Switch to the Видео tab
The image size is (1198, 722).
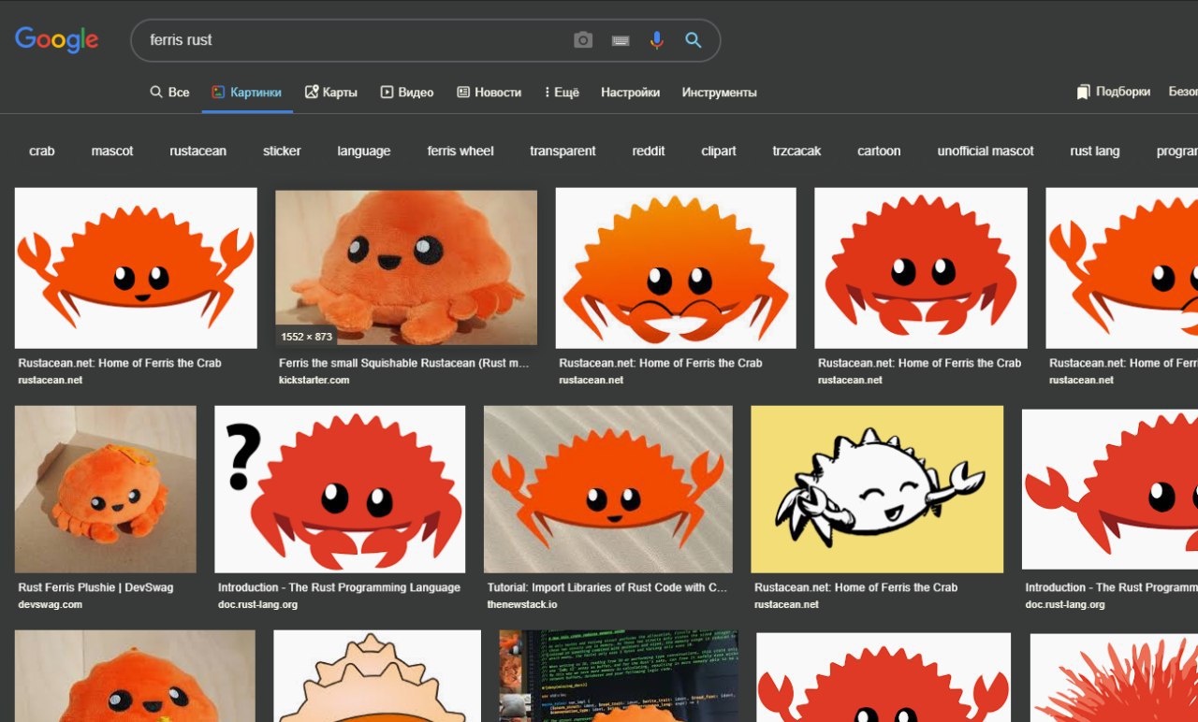407,92
